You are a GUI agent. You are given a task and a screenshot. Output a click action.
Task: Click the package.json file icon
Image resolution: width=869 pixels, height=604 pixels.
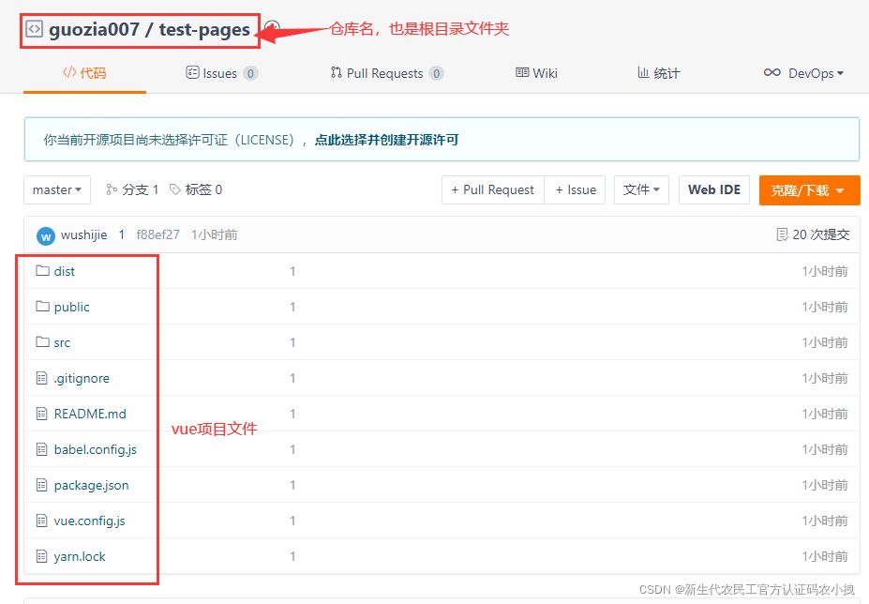(x=41, y=485)
